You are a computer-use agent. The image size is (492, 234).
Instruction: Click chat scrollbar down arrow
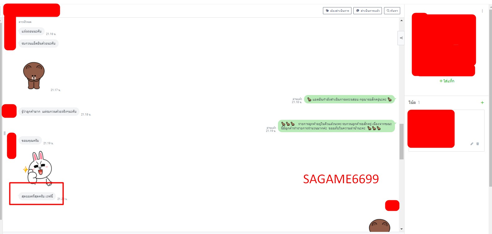[x=401, y=229]
